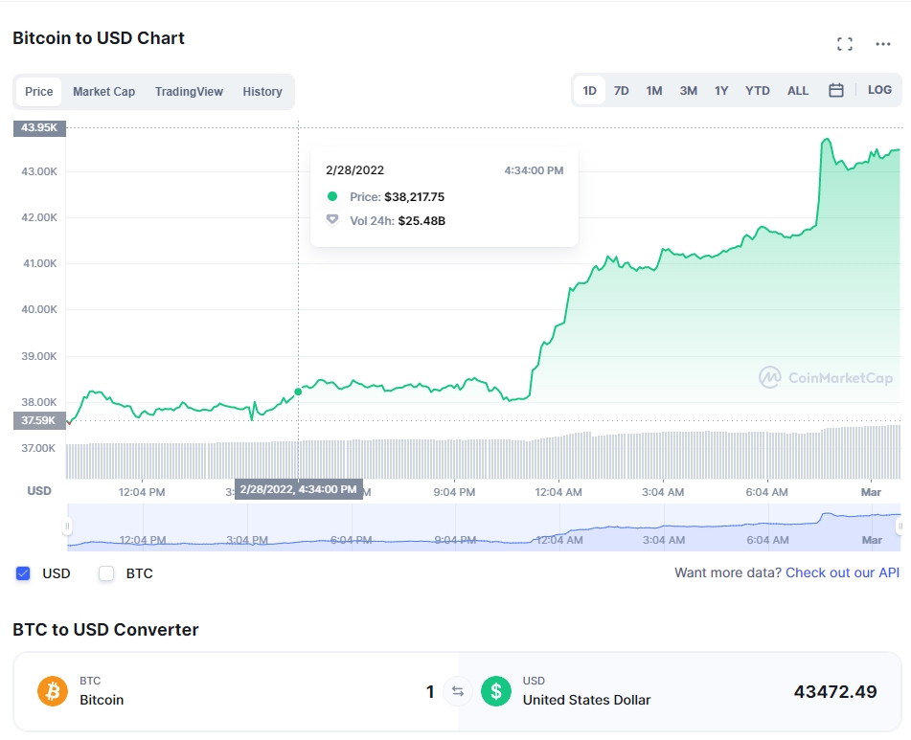Select the 1M time range

pyautogui.click(x=654, y=91)
